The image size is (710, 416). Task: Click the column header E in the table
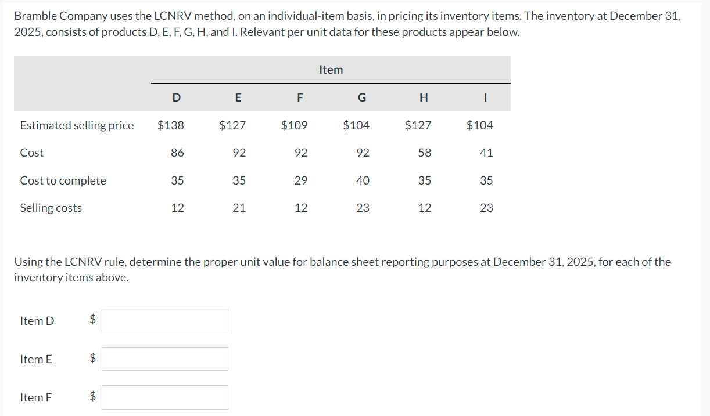238,97
